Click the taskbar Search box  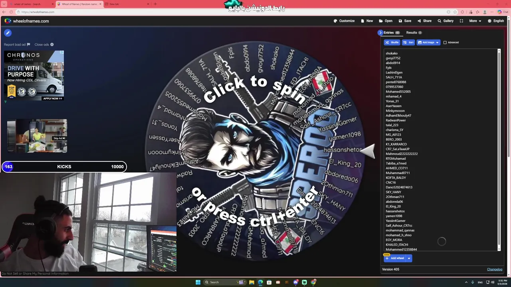(224, 282)
